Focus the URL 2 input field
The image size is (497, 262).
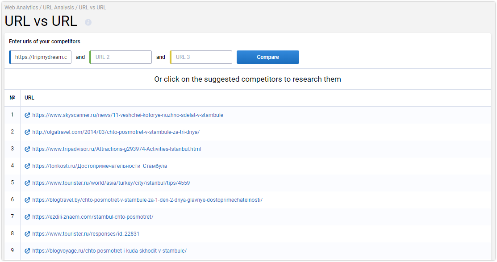121,57
